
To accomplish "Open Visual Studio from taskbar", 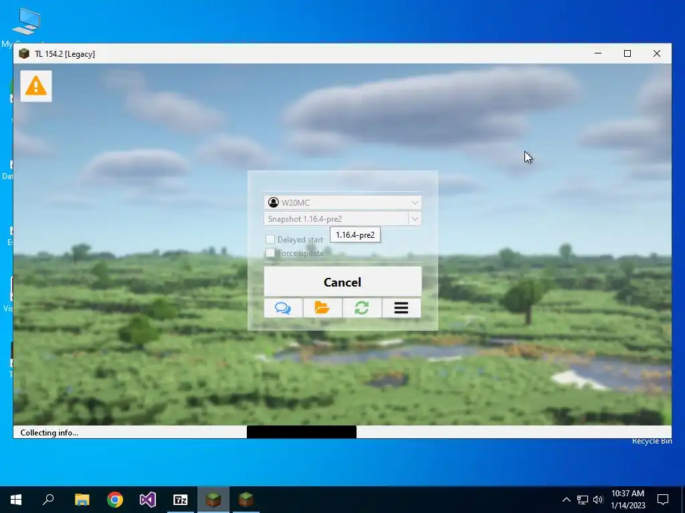I will pyautogui.click(x=148, y=500).
